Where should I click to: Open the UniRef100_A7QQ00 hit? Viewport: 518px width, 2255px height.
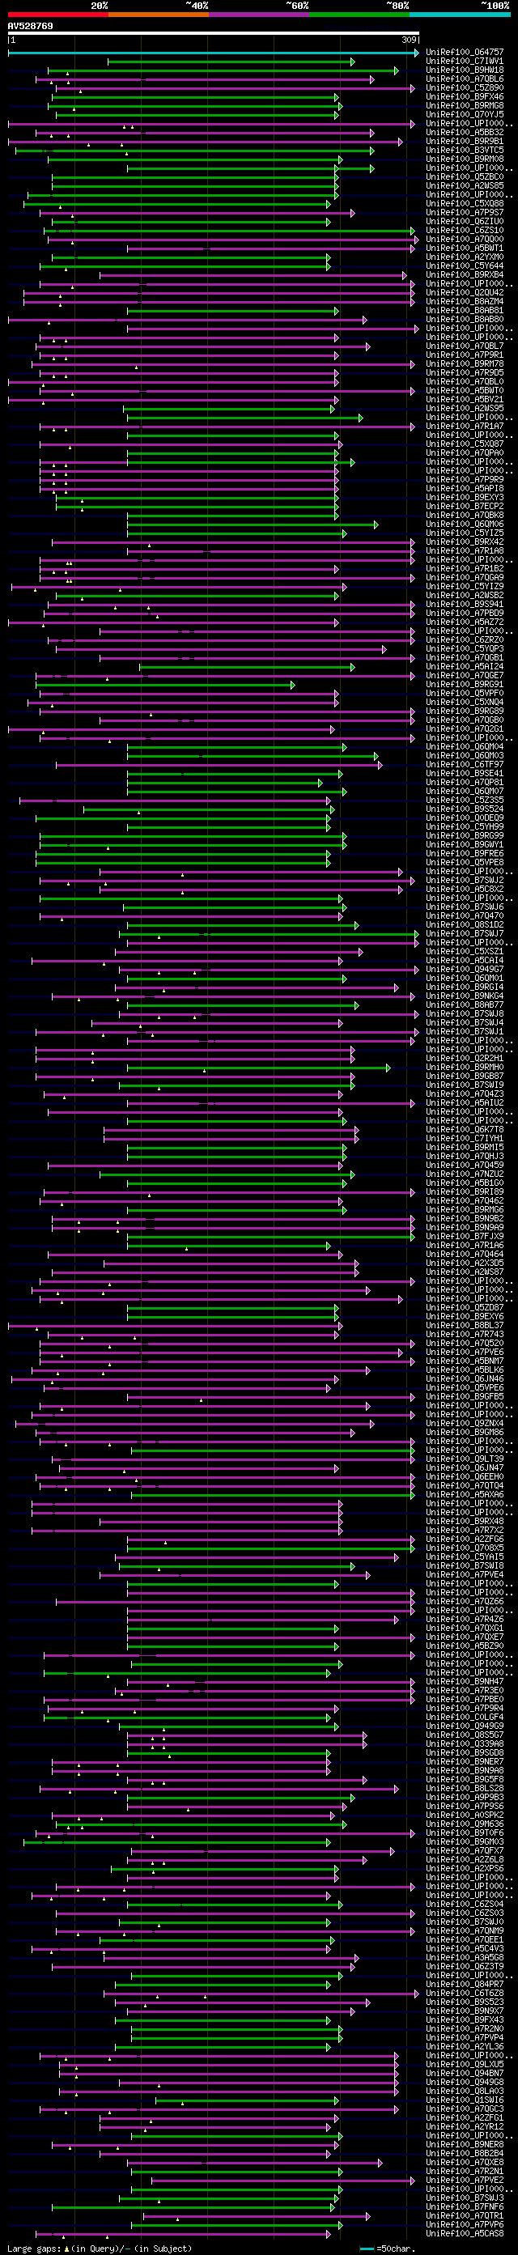coord(465,240)
